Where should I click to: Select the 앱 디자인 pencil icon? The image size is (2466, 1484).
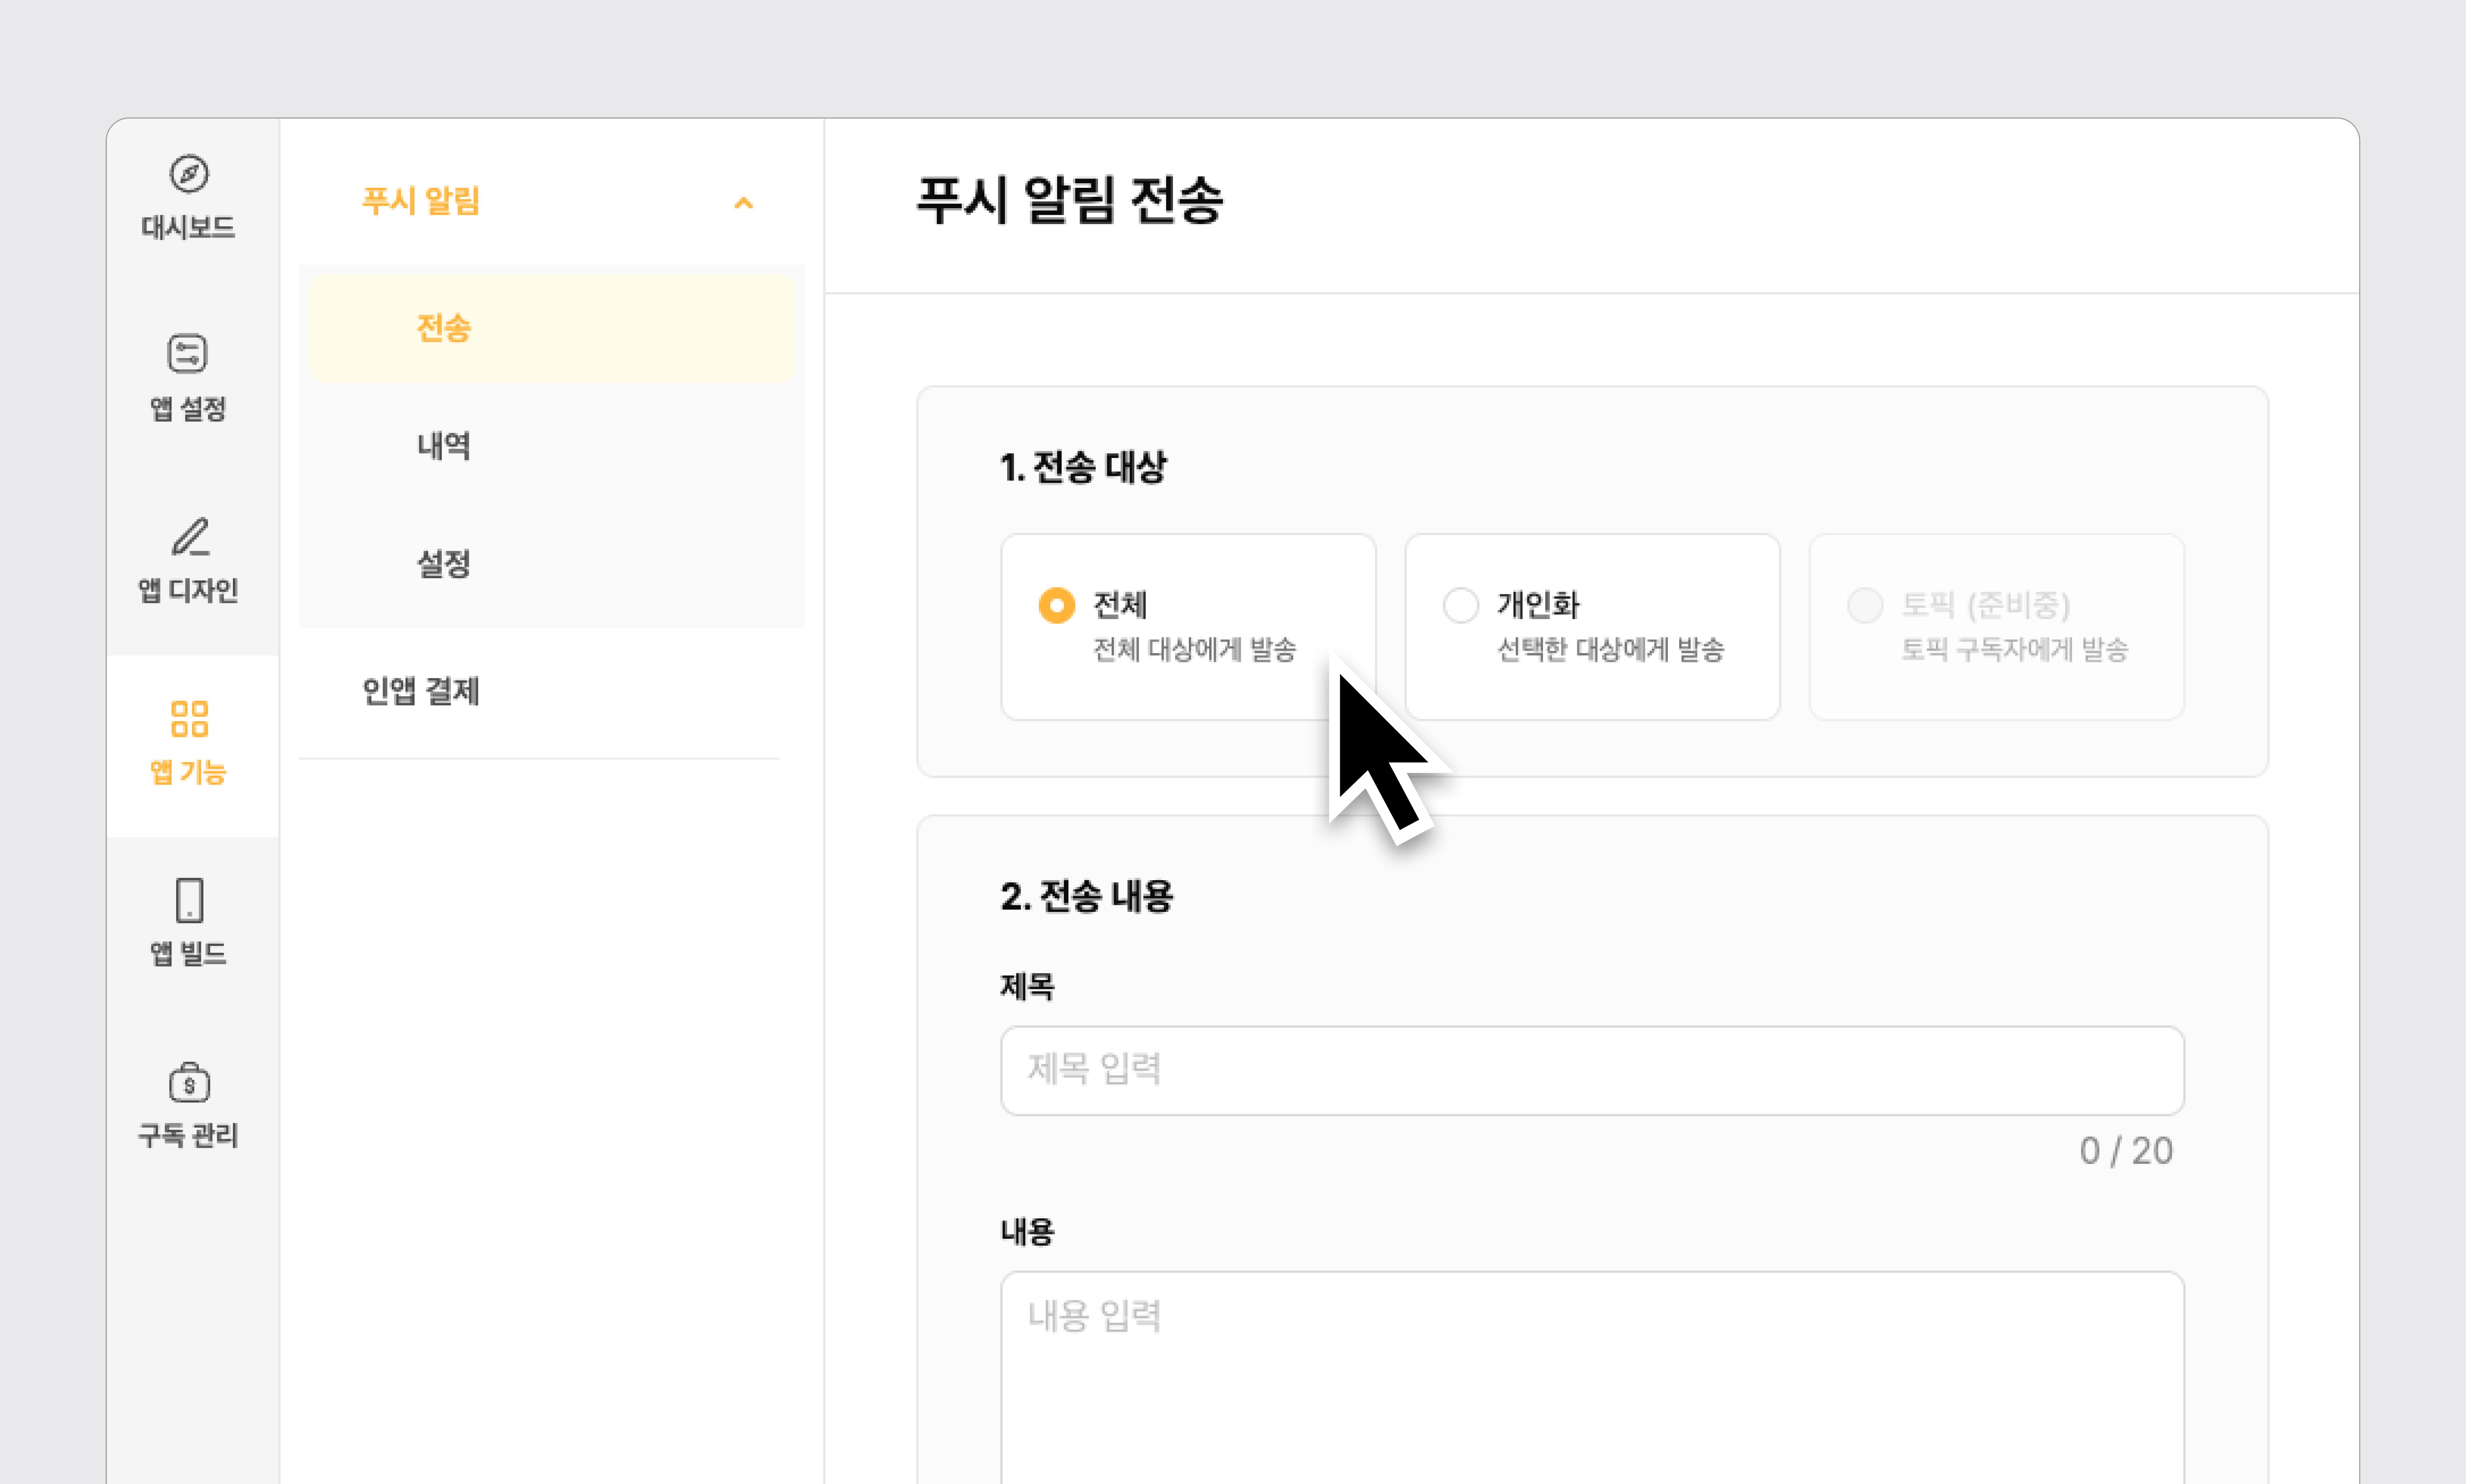pyautogui.click(x=190, y=537)
